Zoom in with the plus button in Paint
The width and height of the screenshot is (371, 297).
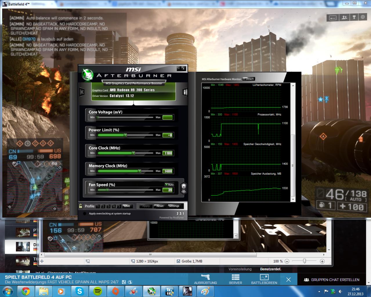click(322, 261)
